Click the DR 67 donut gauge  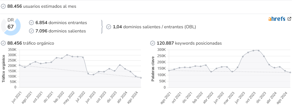pyautogui.click(x=11, y=26)
